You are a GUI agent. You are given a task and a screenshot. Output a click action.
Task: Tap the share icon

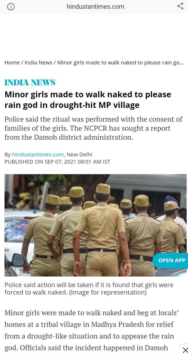pyautogui.click(x=180, y=6)
